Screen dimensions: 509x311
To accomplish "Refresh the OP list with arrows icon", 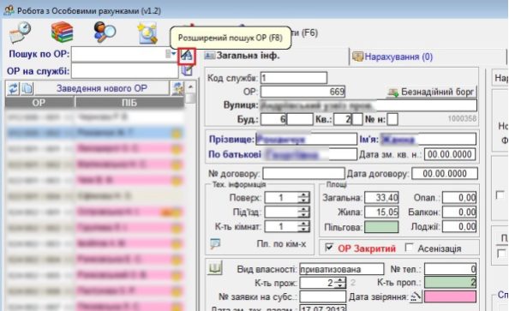I will coord(13,88).
